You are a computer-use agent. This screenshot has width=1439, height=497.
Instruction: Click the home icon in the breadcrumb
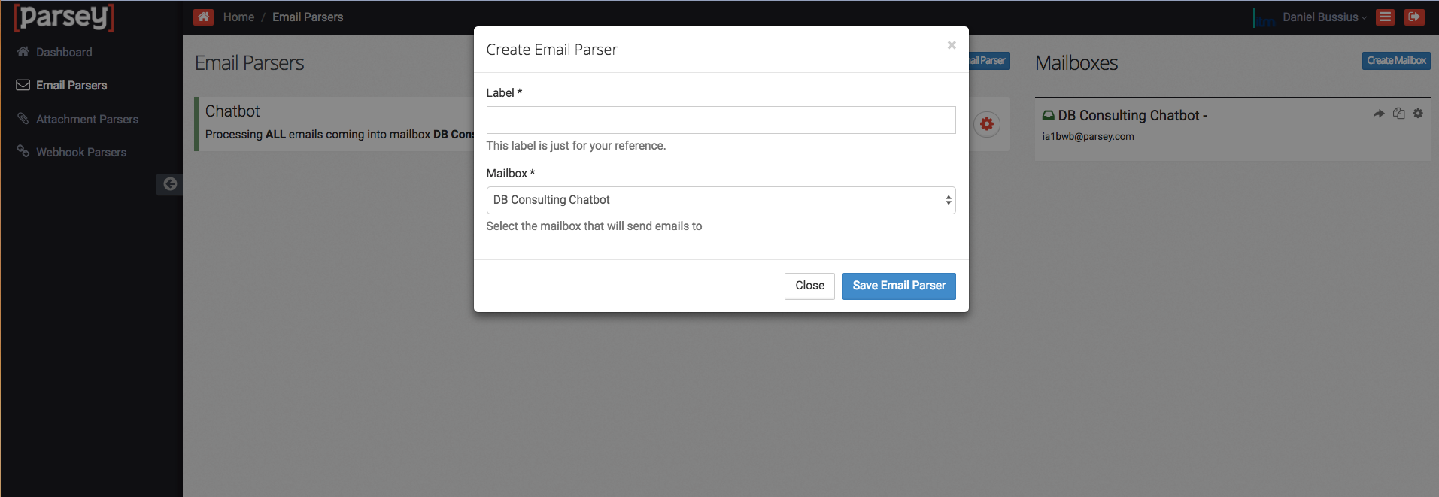click(x=203, y=17)
